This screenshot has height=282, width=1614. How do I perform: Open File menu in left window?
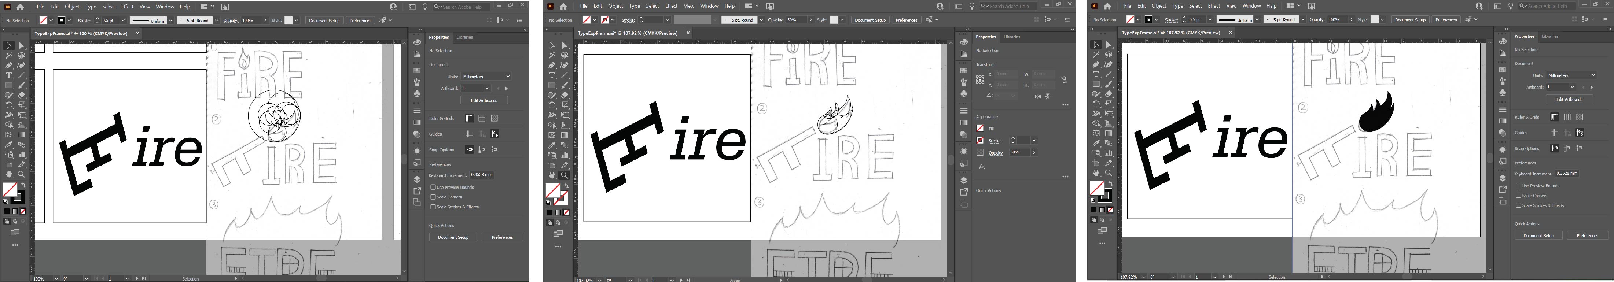pos(40,7)
